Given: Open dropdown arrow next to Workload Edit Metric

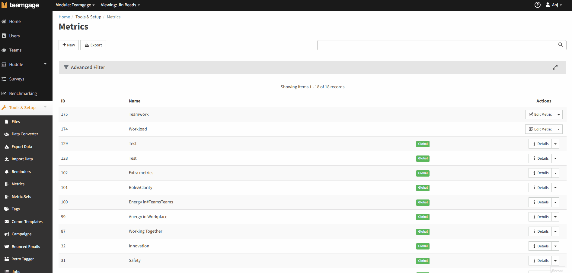Looking at the screenshot, I should tap(559, 129).
